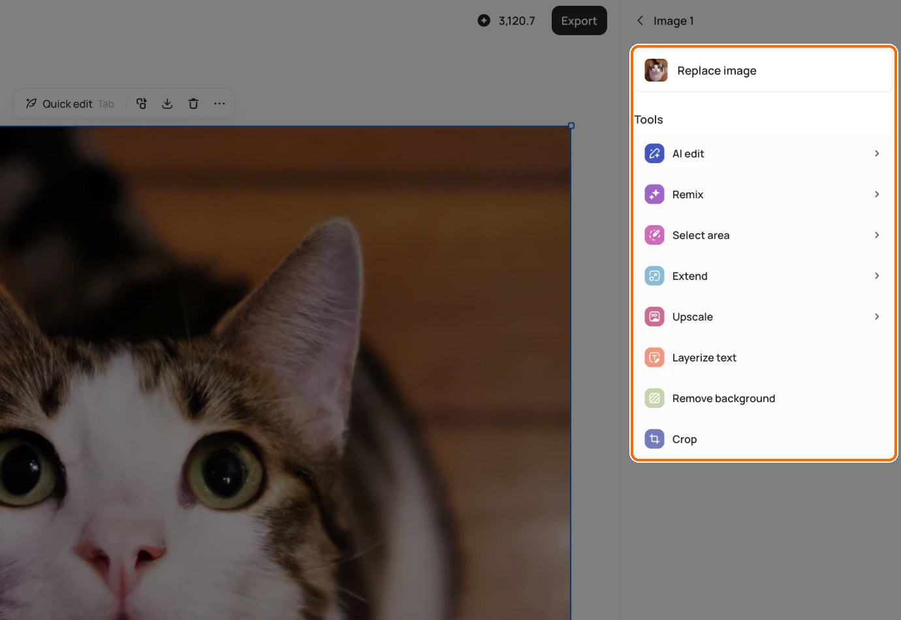Click the Upscale HD icon
The width and height of the screenshot is (901, 620).
coord(654,317)
